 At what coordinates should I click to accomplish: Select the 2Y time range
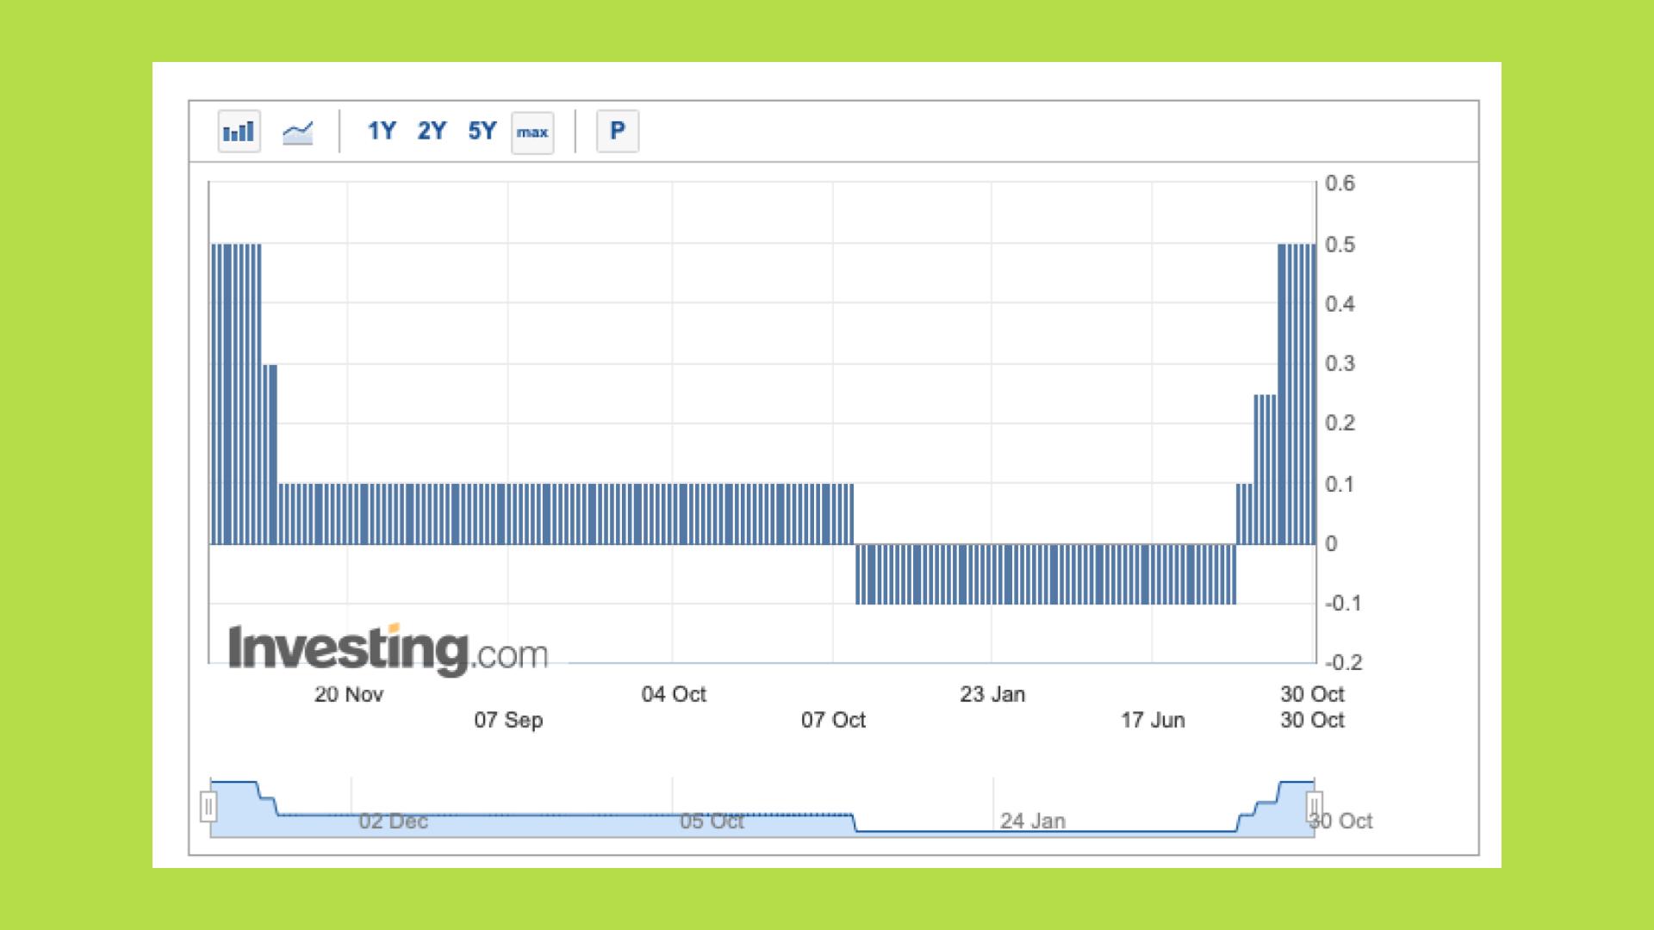[432, 131]
